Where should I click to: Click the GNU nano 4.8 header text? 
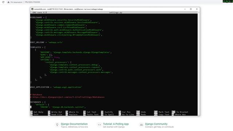(40, 12)
